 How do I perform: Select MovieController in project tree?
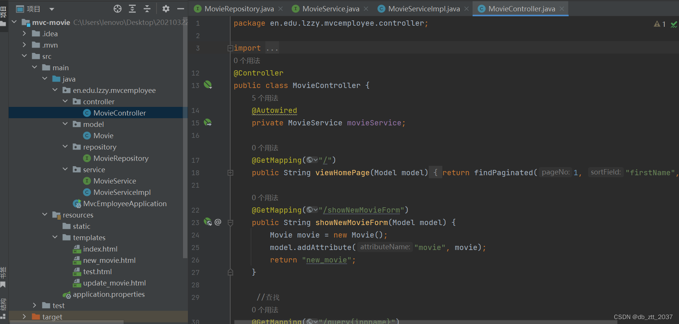tap(98, 113)
